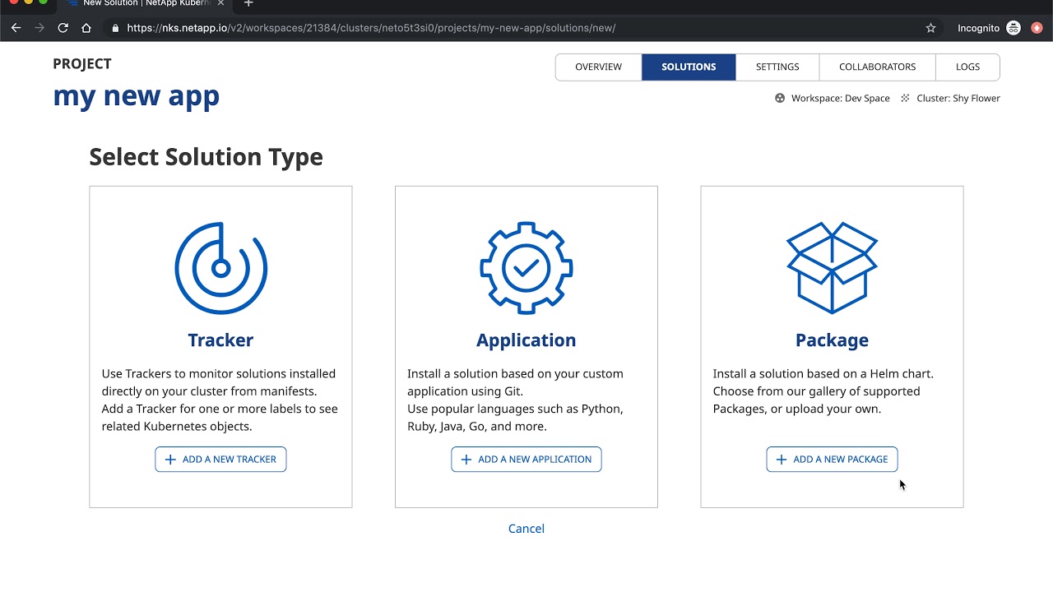Click Add a New Package button

pos(832,459)
